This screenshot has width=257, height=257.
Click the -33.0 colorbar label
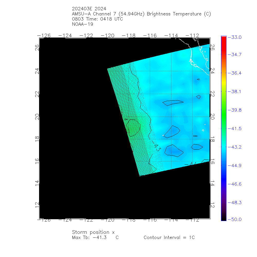tap(235, 37)
